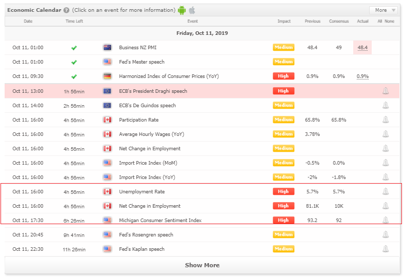Select the All alerts link
404x278 pixels.
(380, 22)
